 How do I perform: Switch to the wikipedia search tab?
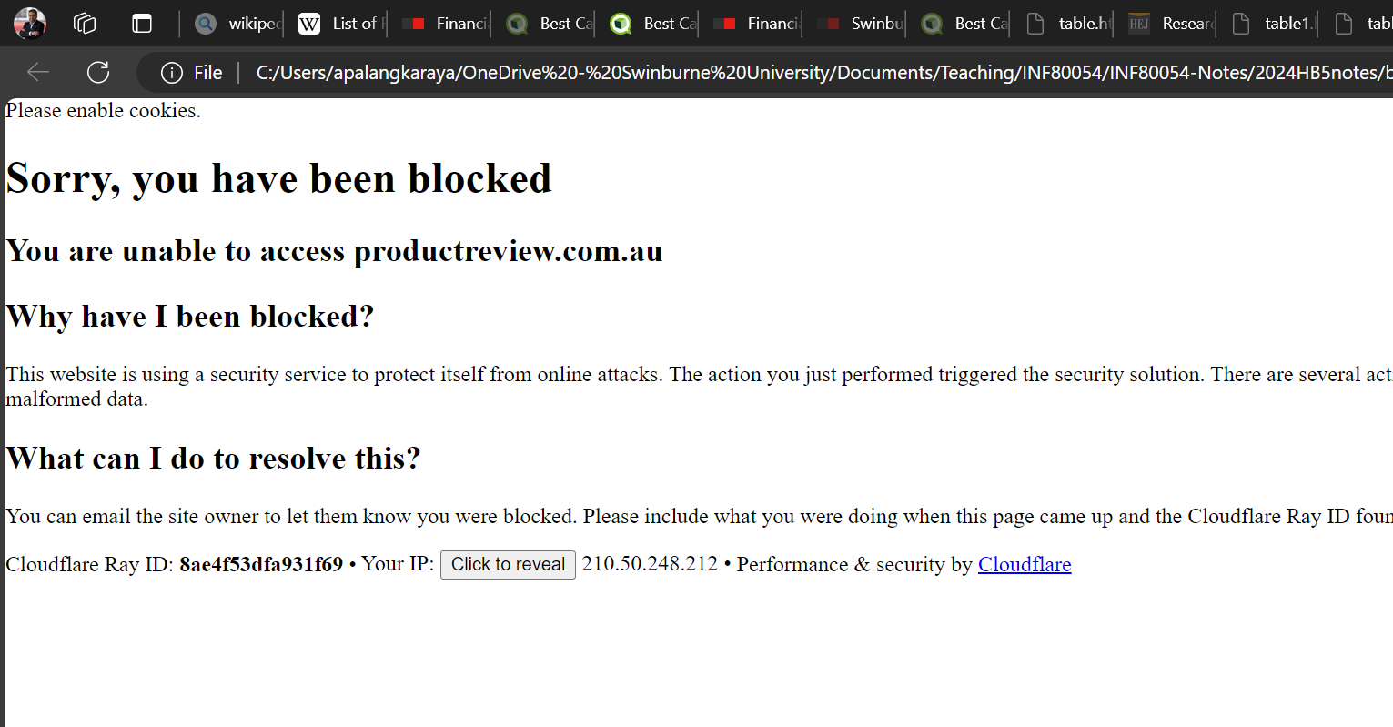[x=239, y=24]
